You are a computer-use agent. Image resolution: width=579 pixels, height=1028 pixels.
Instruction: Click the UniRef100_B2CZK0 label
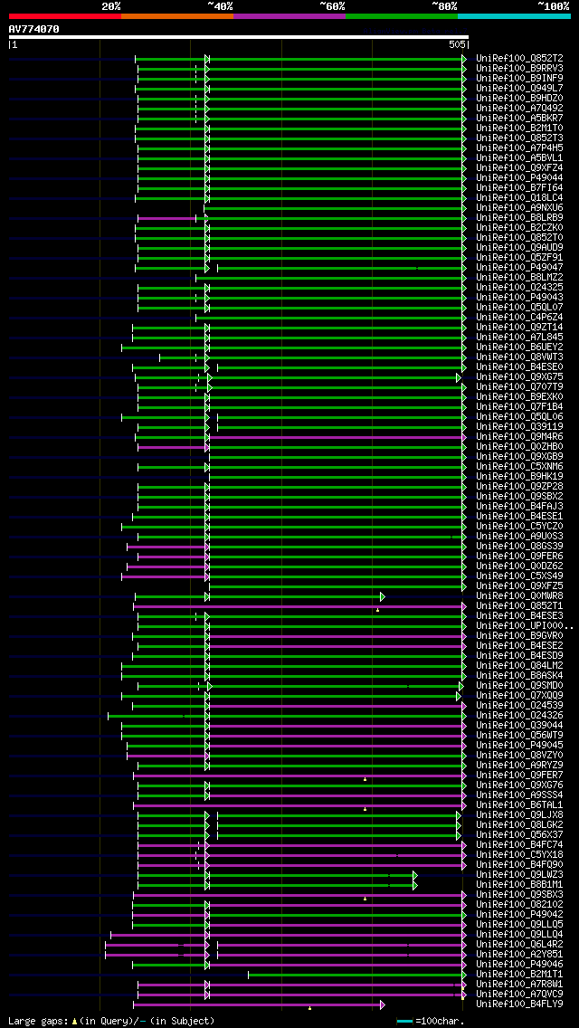519,227
